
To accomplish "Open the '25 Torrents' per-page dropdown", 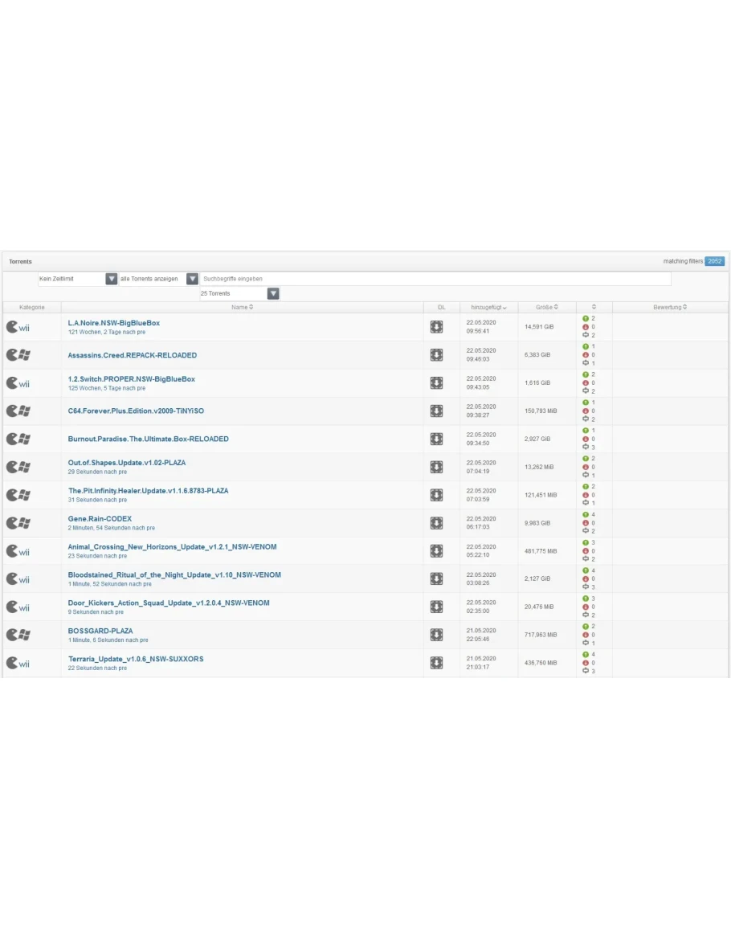I will point(273,294).
